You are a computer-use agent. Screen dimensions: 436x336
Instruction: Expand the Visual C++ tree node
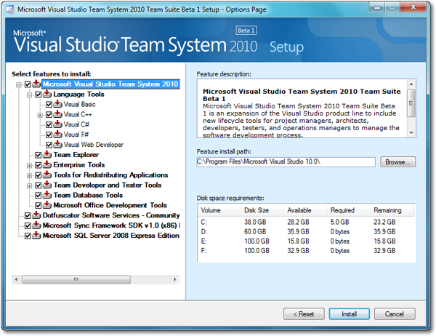click(x=40, y=115)
